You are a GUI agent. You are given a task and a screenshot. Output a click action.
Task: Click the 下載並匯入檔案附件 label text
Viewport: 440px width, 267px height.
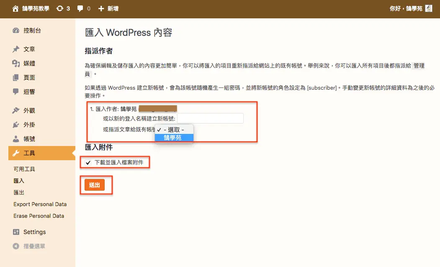[x=119, y=162]
